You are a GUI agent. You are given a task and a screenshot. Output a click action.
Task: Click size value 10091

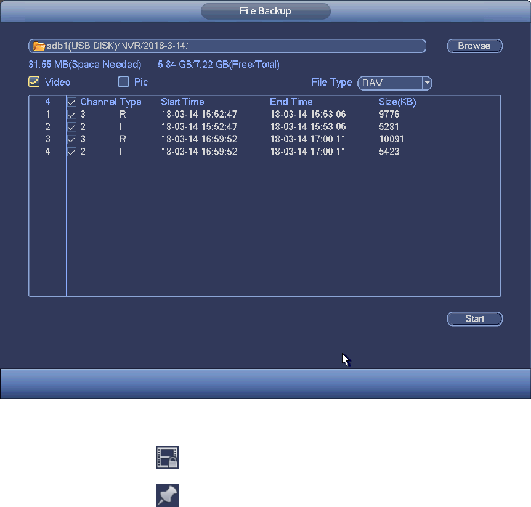(392, 139)
